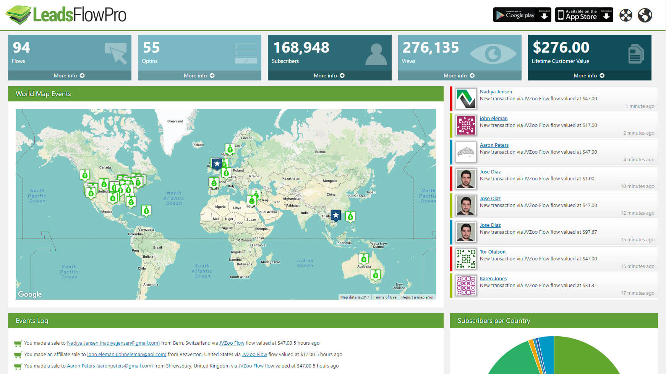Click cart icon beside Aaron Peters sale
This screenshot has height=374, width=666.
tap(18, 366)
